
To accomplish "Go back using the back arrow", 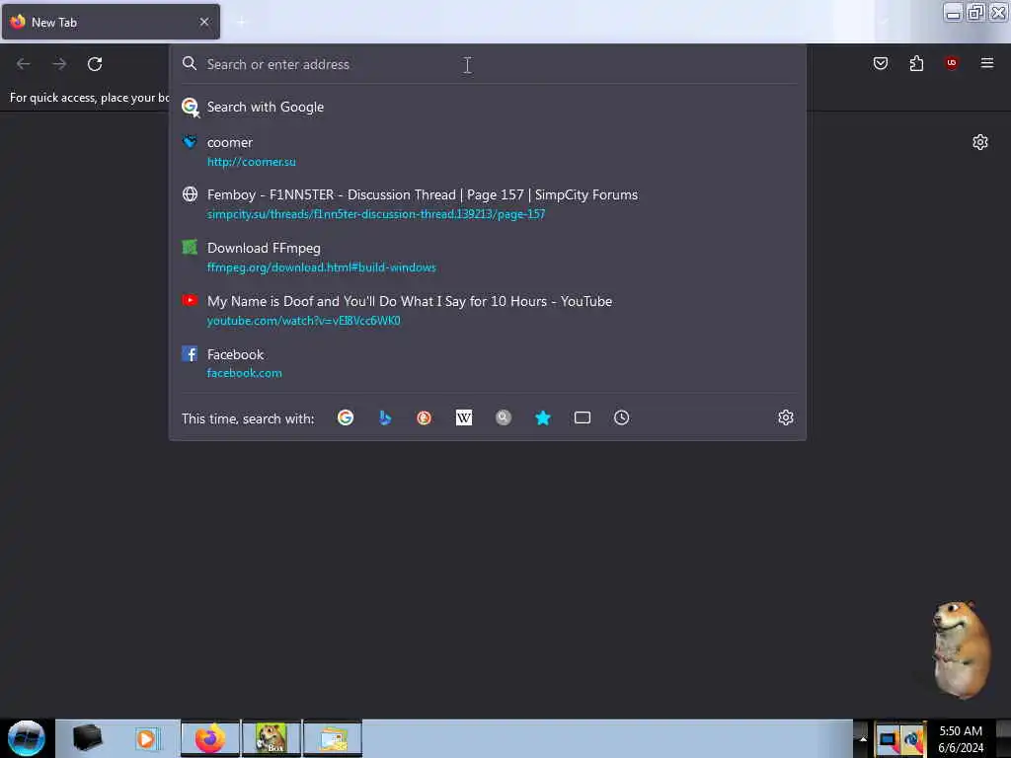I will (24, 64).
